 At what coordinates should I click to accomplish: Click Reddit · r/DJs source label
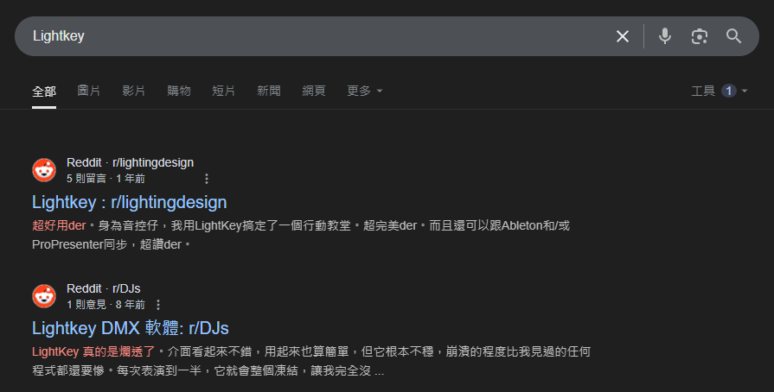click(103, 288)
